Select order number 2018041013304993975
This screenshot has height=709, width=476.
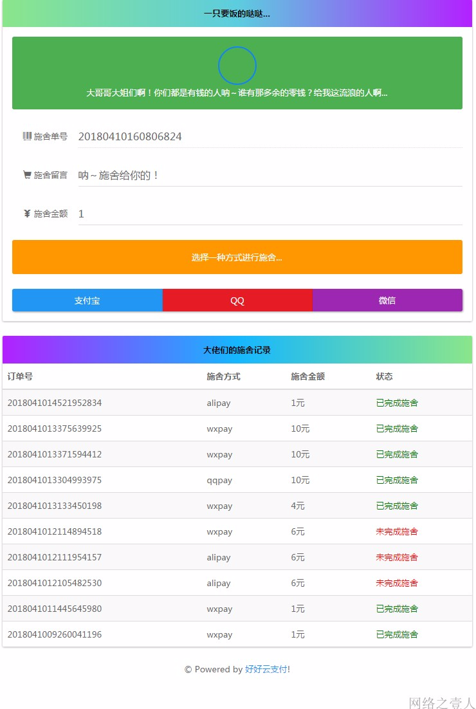click(x=55, y=480)
